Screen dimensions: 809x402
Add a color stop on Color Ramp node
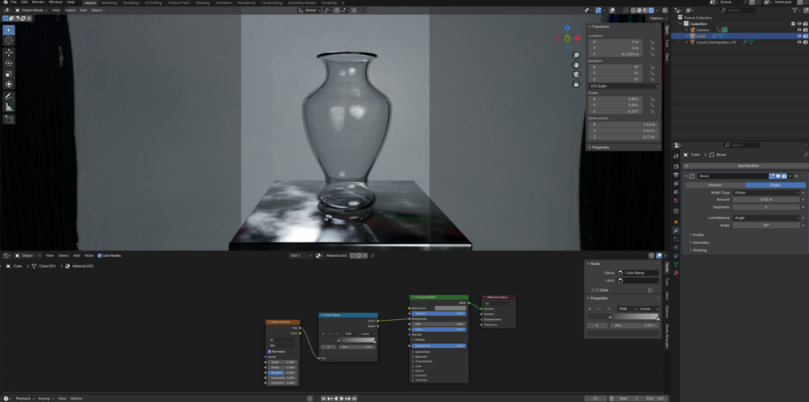323,334
